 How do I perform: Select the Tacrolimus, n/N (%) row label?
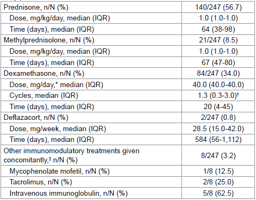click(x=41, y=182)
